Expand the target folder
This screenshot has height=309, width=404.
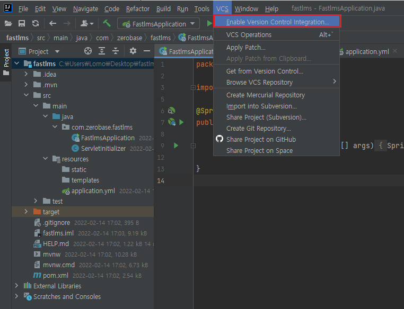(x=26, y=212)
